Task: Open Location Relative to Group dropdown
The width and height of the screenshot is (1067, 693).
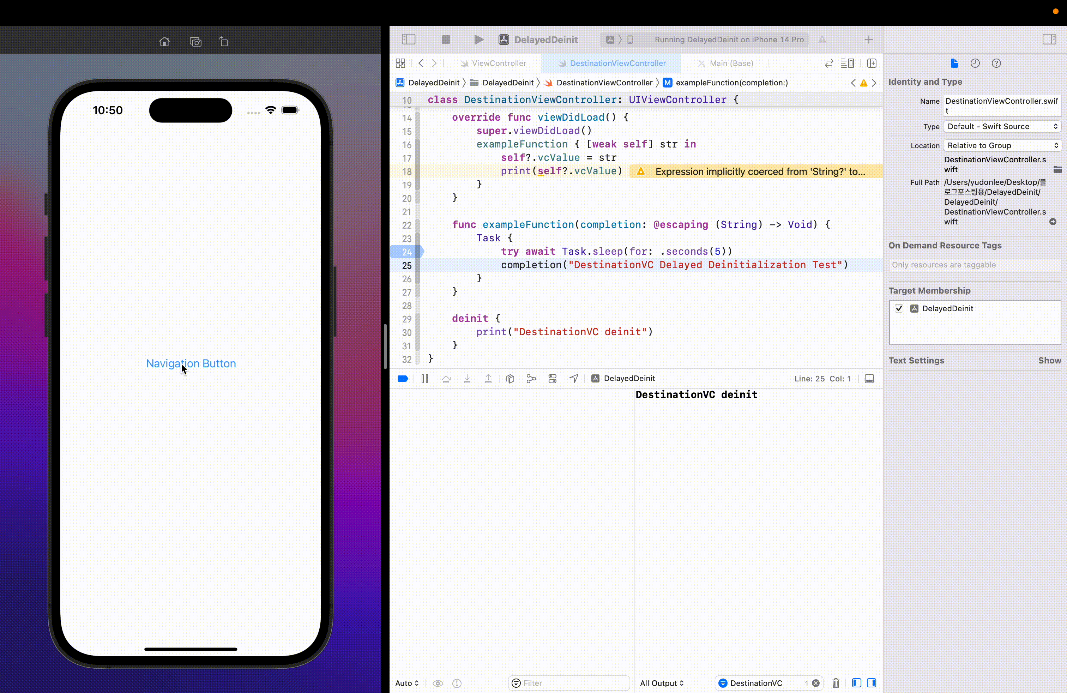Action: (1001, 145)
